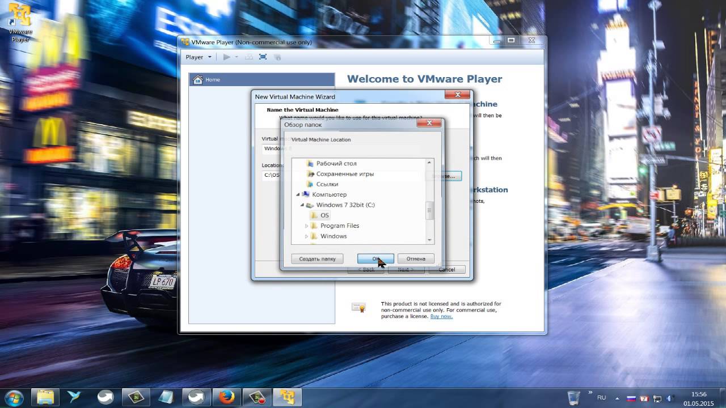Select the Program Files folder
726x408 pixels.
(340, 226)
